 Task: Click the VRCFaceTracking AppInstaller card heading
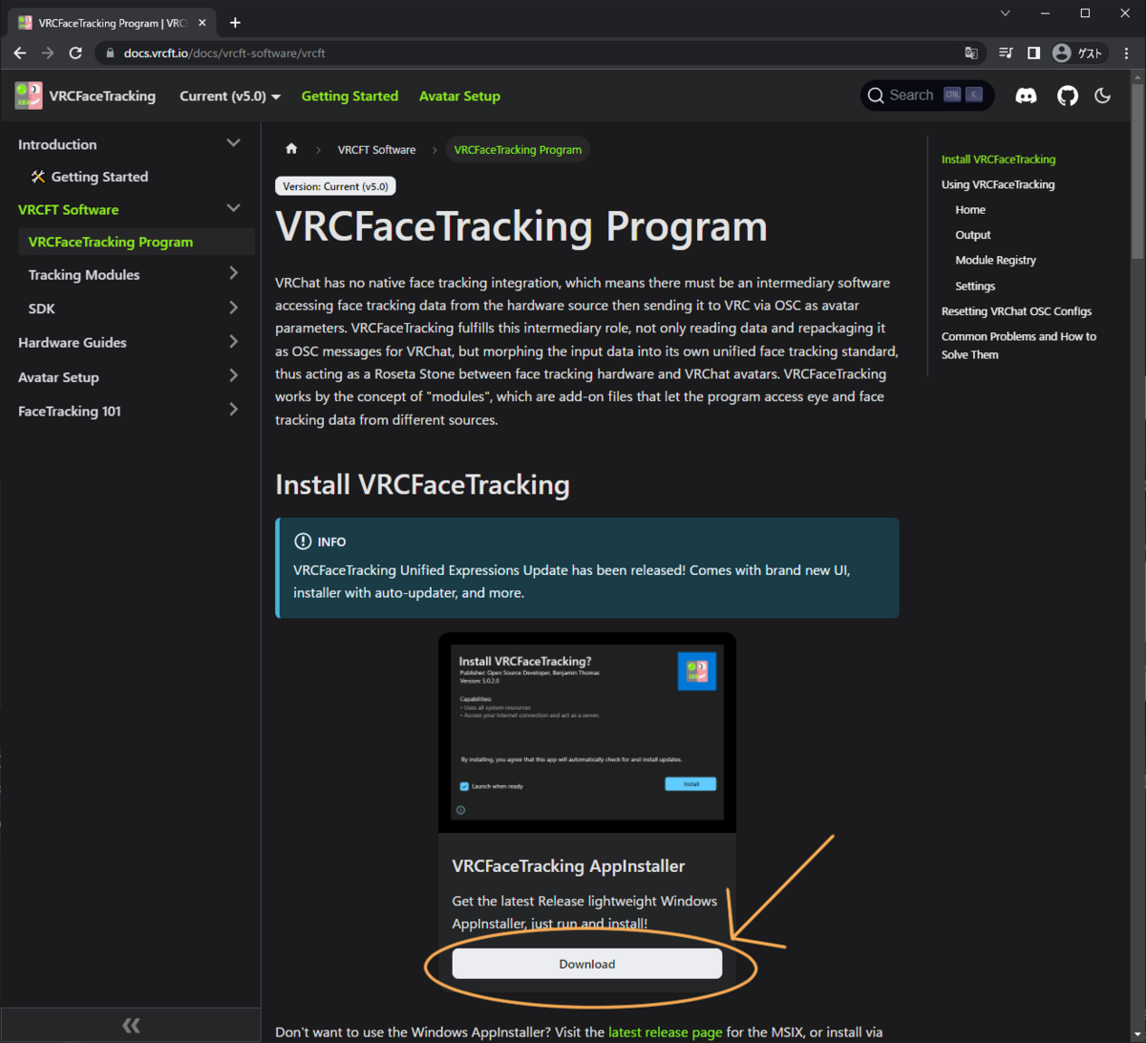tap(568, 866)
